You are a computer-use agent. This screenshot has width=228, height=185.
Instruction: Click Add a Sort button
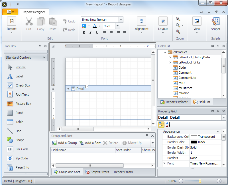click(x=90, y=143)
